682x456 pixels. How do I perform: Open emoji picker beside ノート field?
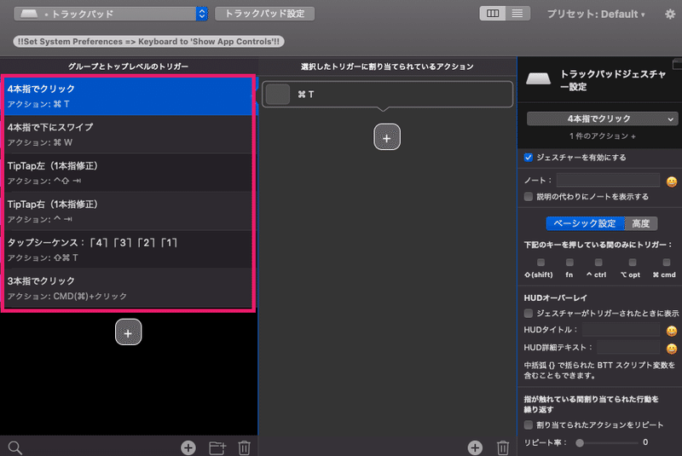point(672,182)
